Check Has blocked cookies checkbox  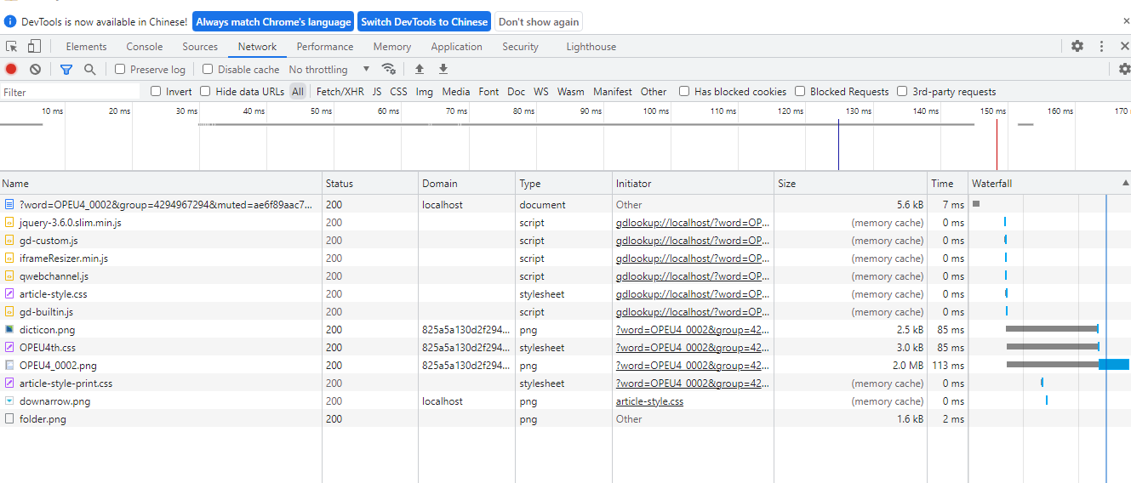coord(684,91)
